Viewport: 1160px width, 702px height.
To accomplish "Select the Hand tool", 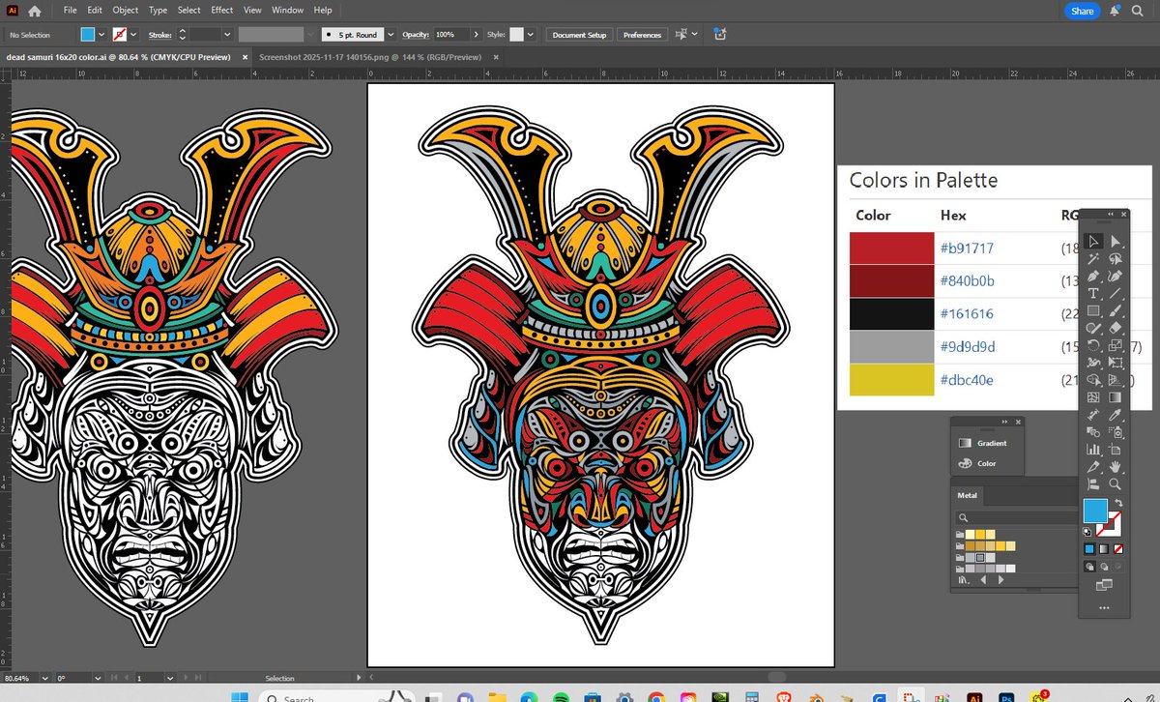I will point(1116,468).
